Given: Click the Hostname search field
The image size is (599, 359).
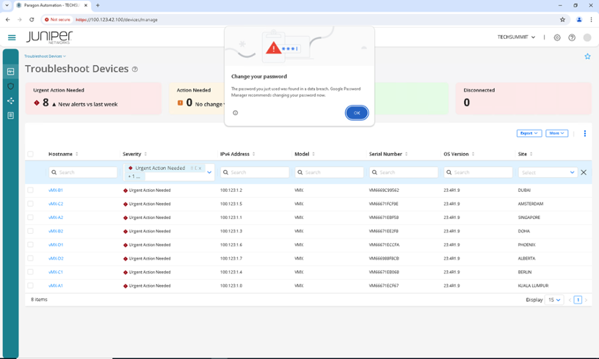Looking at the screenshot, I should [83, 172].
